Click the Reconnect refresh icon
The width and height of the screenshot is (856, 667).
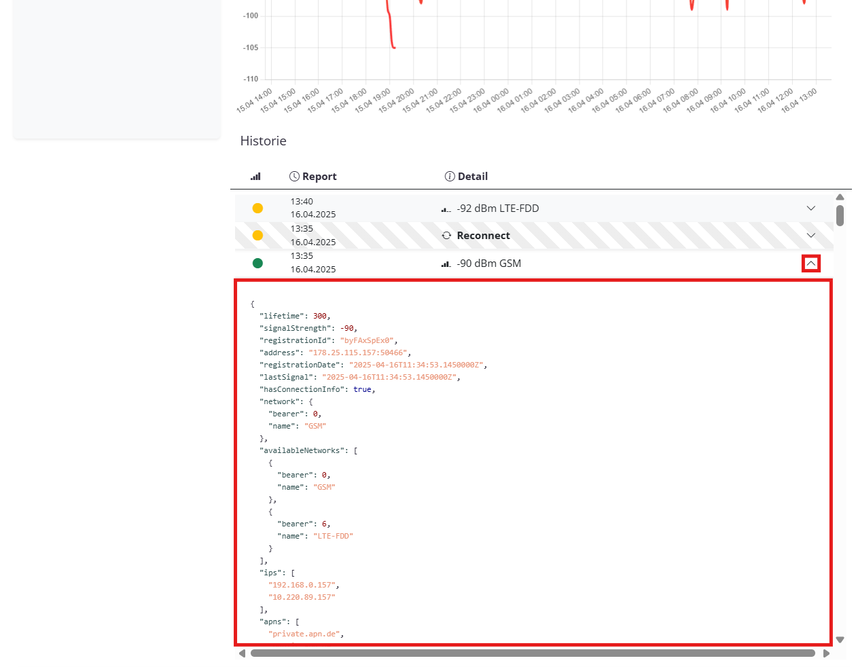[446, 236]
